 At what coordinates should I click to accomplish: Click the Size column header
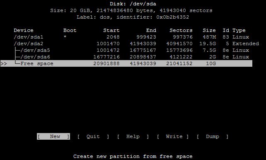point(209,30)
